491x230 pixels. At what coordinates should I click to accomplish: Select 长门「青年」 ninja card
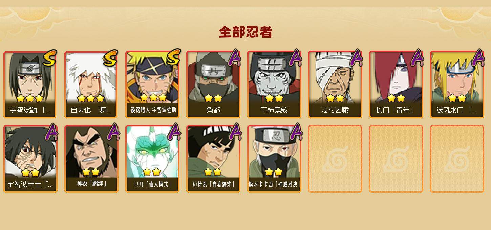[396, 85]
